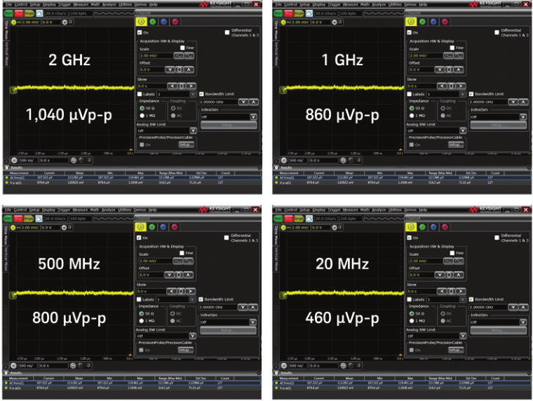Click Single acquisition button in 2 GHz window

(x=29, y=13)
